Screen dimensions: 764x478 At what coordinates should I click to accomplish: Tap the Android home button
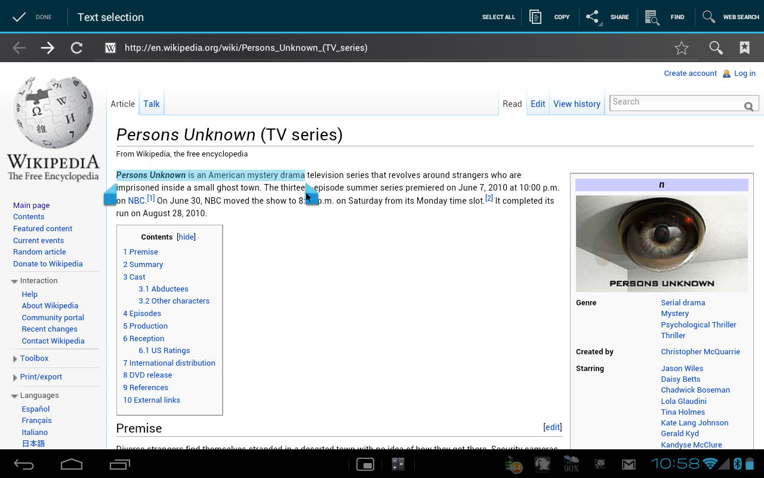click(72, 464)
